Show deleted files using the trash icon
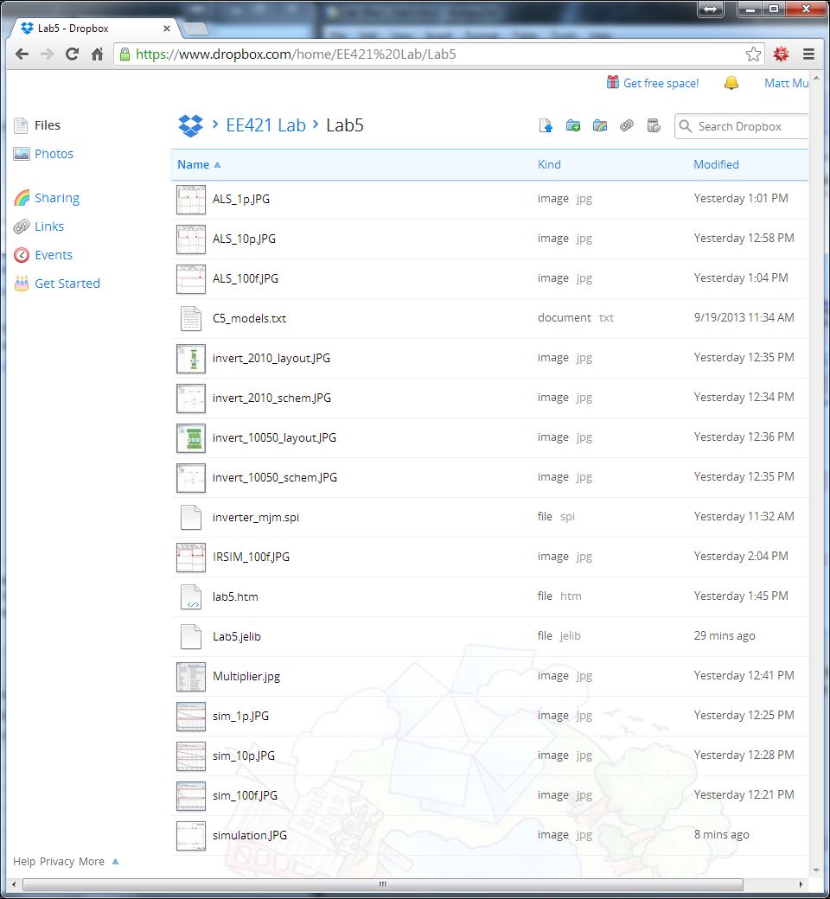830x899 pixels. click(654, 125)
